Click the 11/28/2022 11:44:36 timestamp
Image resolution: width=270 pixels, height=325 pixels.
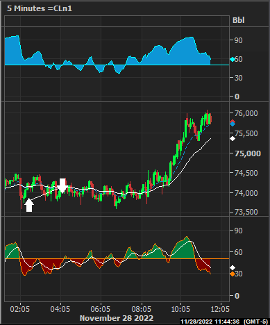[210, 322]
